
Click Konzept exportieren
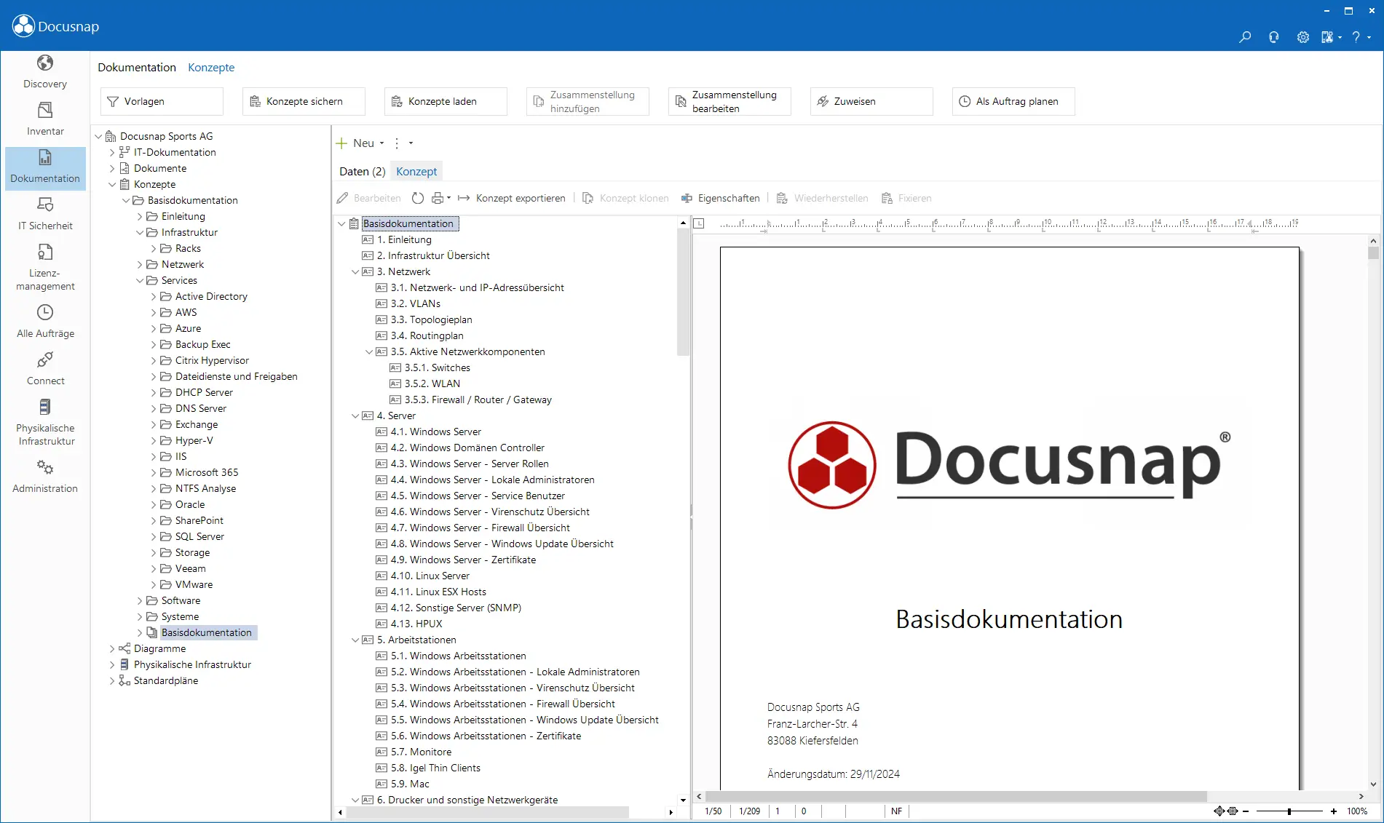[x=511, y=198]
